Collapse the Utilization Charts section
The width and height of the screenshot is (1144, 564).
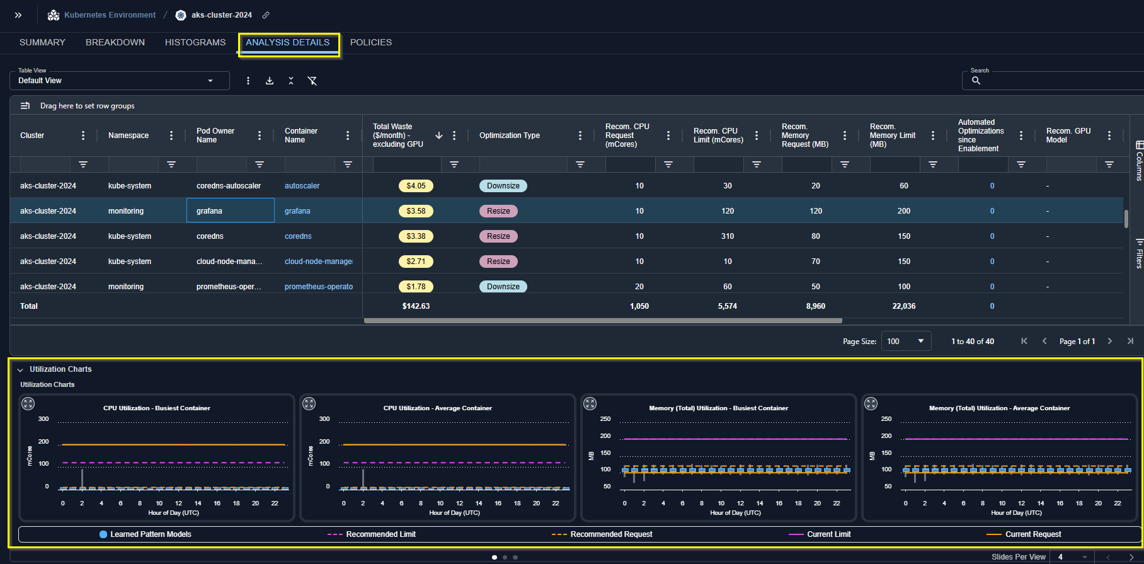tap(20, 370)
